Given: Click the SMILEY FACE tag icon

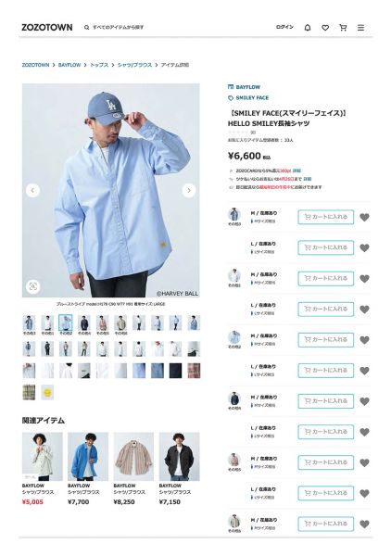Looking at the screenshot, I should [x=231, y=98].
